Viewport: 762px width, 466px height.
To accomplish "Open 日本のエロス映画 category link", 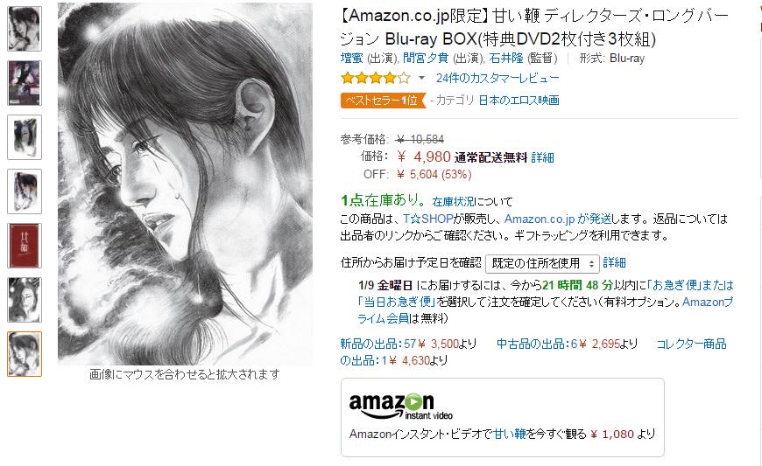I will pyautogui.click(x=519, y=101).
